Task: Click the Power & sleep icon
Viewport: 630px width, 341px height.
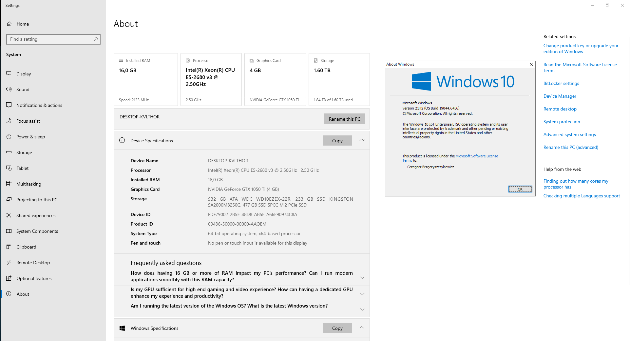Action: [9, 137]
